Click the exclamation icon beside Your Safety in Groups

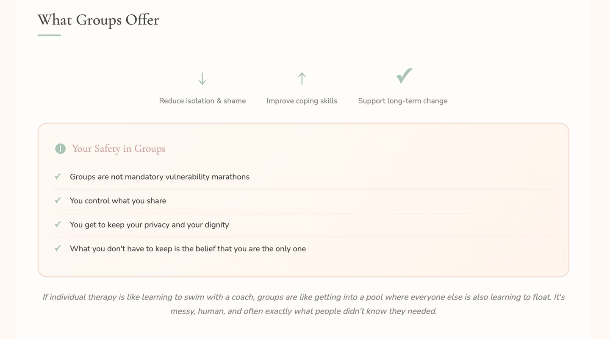click(x=61, y=149)
